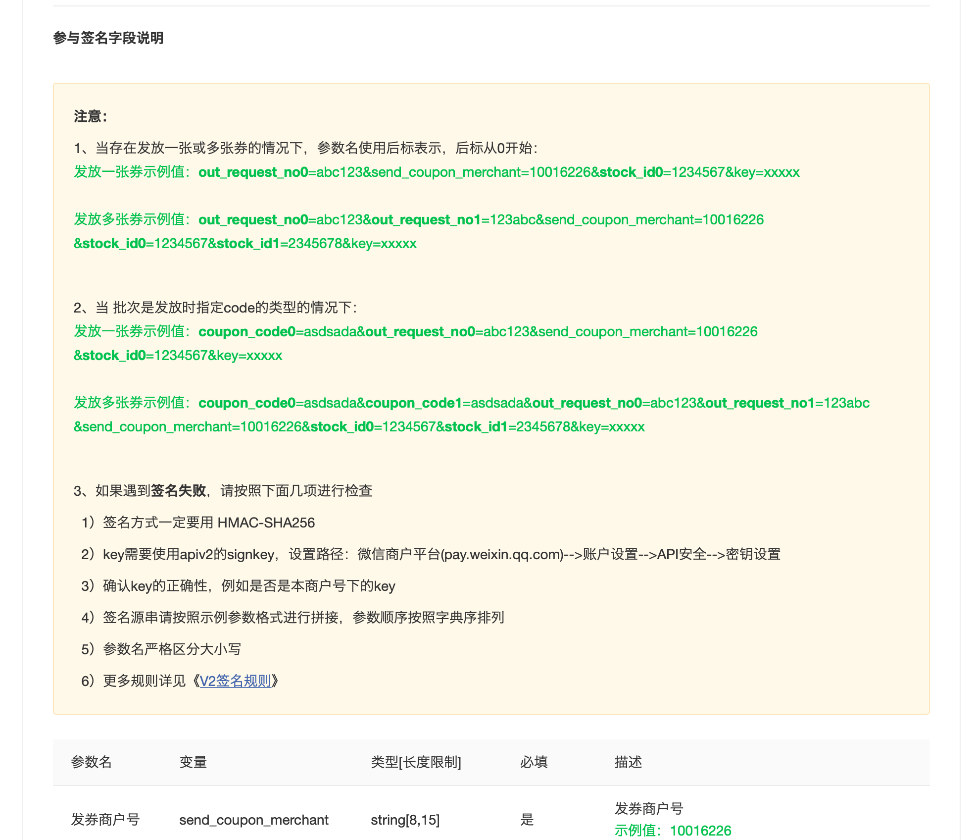Click the line 签名源串请按照示例参数格式进行拼接
976x840 pixels.
293,618
